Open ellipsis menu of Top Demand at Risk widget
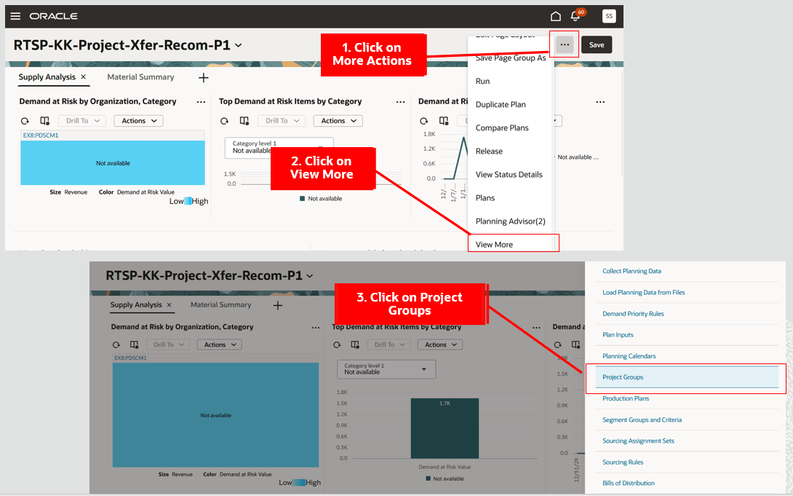 click(x=400, y=102)
